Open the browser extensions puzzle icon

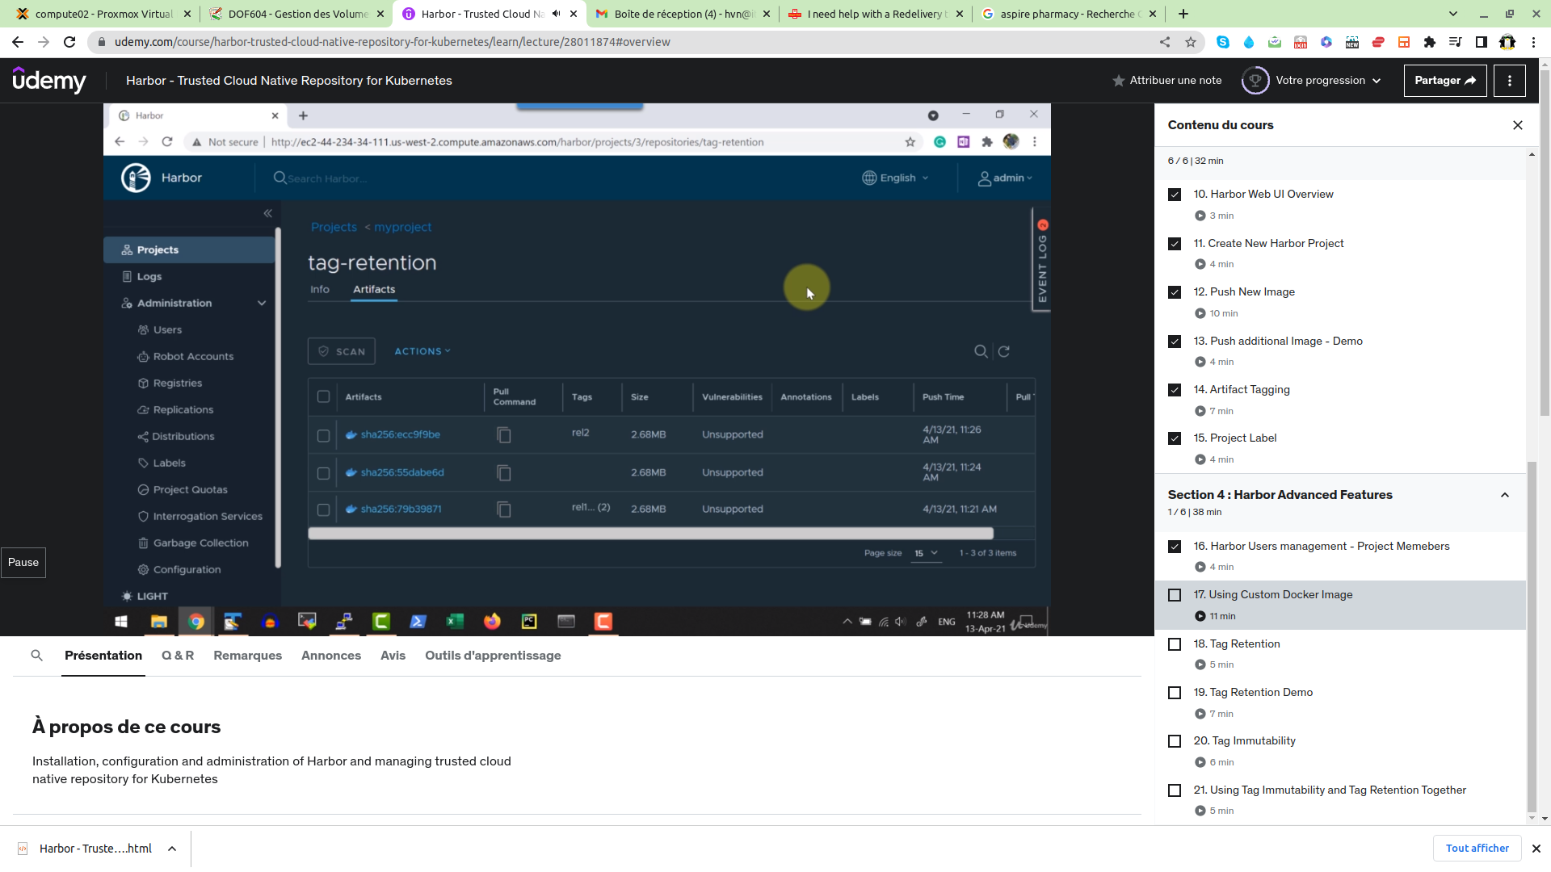coord(1430,42)
